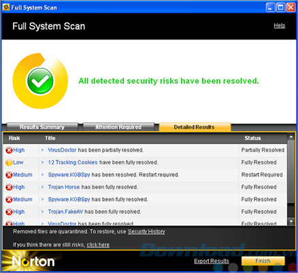Open the Help link in the header
This screenshot has width=298, height=273.
point(280,25)
